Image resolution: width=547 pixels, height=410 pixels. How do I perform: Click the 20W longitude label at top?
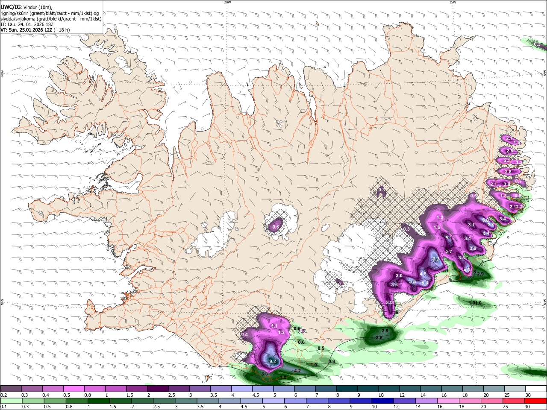point(227,2)
